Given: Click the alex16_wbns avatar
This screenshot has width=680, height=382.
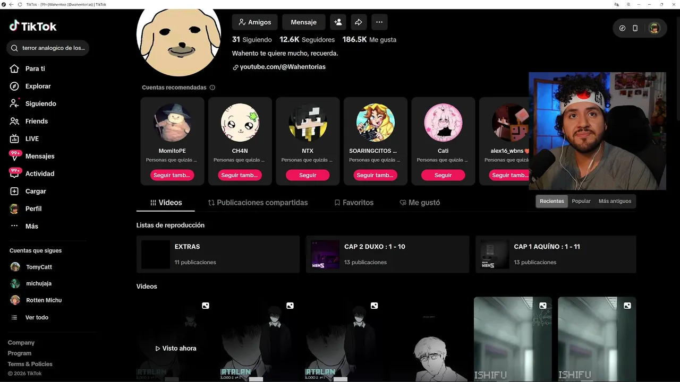Looking at the screenshot, I should click(510, 123).
